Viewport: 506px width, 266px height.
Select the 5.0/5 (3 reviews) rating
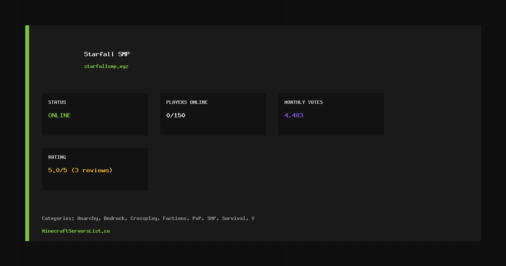[80, 170]
